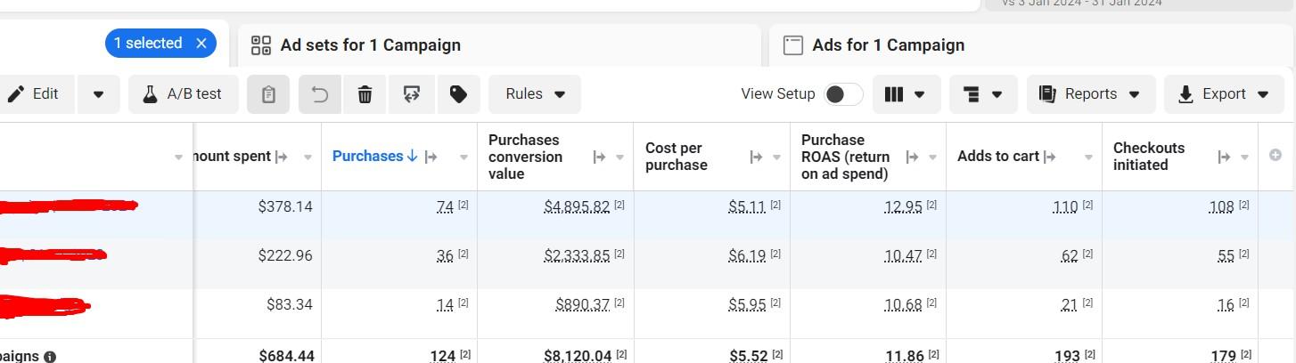
Task: Clear the 1 selected filter chip
Action: tap(201, 44)
